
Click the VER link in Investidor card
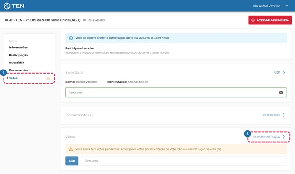tap(277, 73)
